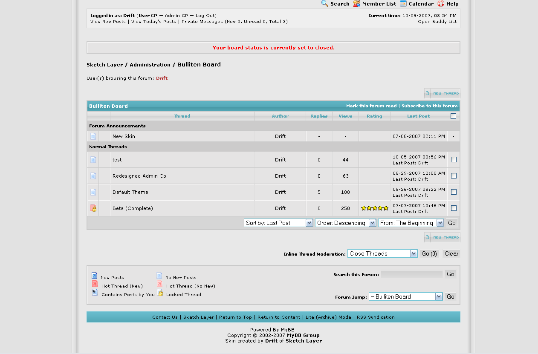Open the Inline Thread Moderation dropdown
The image size is (538, 354).
point(382,253)
